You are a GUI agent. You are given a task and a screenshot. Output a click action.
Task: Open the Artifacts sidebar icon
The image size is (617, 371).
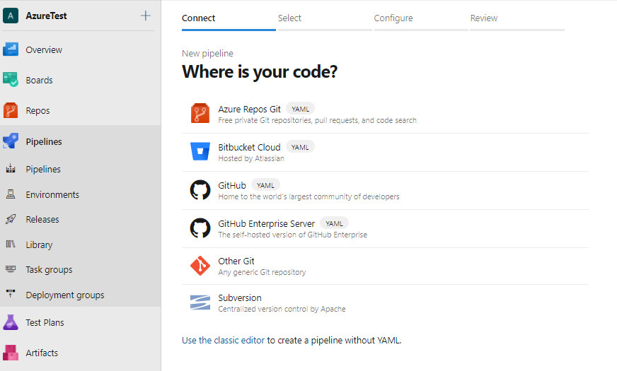(11, 353)
